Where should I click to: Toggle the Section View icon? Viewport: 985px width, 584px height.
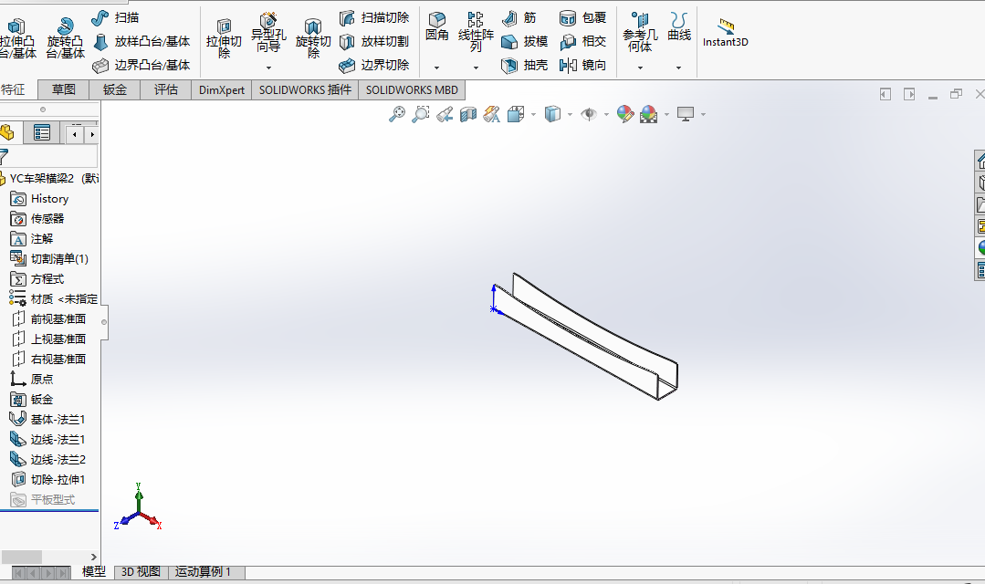(x=468, y=114)
